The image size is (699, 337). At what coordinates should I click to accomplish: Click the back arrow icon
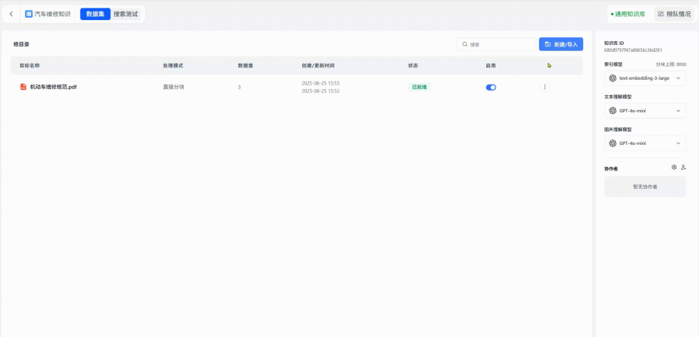click(x=11, y=14)
